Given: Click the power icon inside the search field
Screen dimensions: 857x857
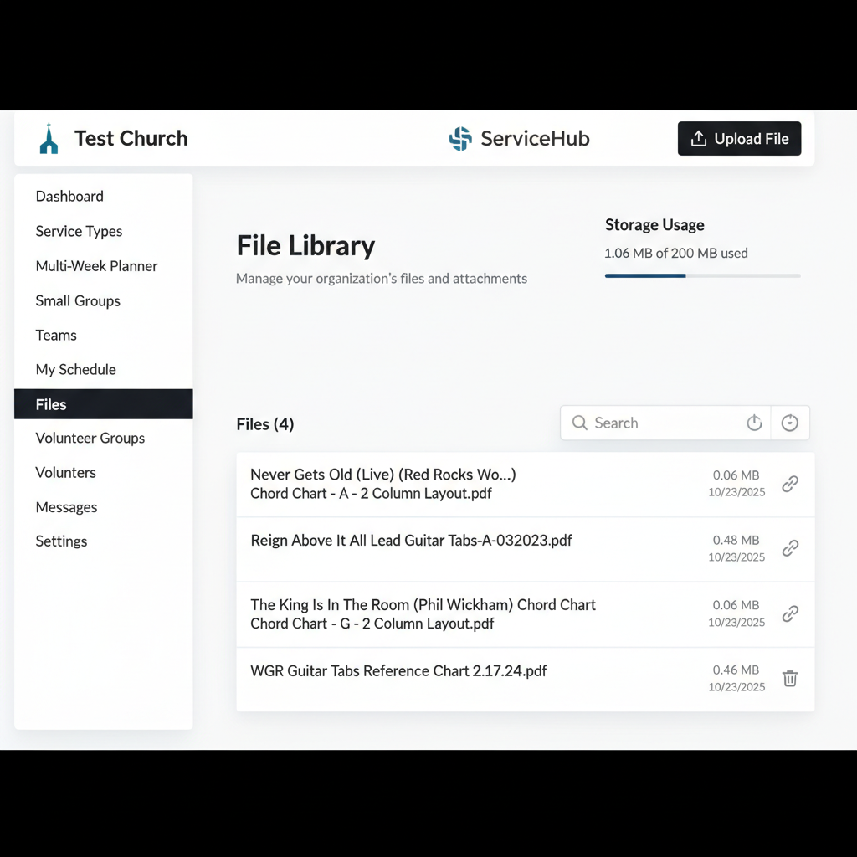Looking at the screenshot, I should [754, 423].
